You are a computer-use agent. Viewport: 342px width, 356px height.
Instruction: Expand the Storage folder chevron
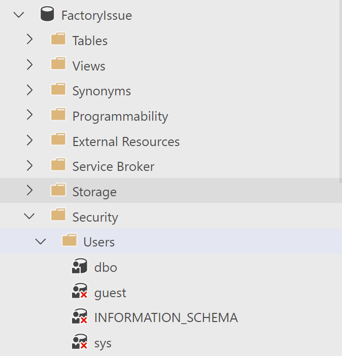pyautogui.click(x=29, y=190)
